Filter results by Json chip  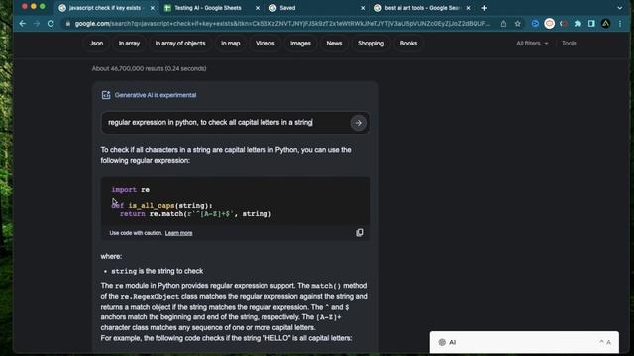(96, 44)
